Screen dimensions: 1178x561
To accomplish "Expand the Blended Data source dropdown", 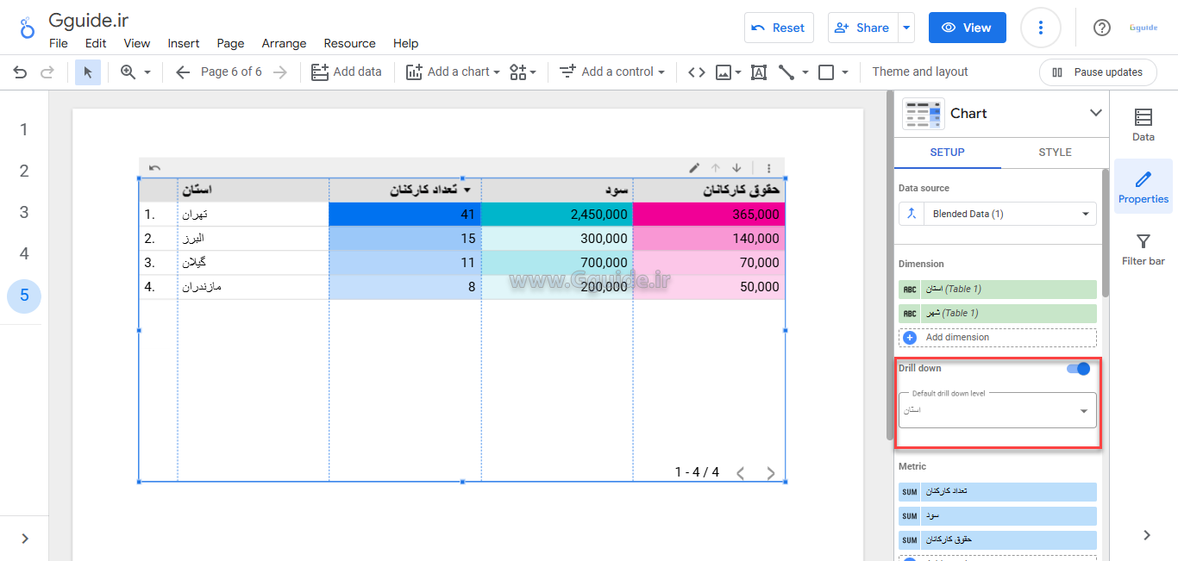I will (998, 214).
